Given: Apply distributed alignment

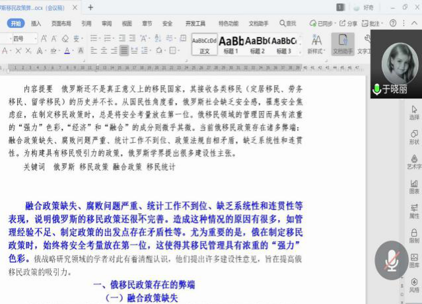Looking at the screenshot, I should (134, 50).
